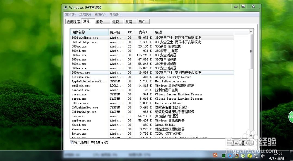293x161 pixels.
Task: Click the volume speaker tray icon
Action: [x=263, y=156]
